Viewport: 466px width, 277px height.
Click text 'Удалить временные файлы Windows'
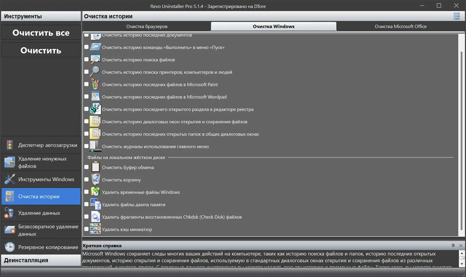(x=141, y=192)
